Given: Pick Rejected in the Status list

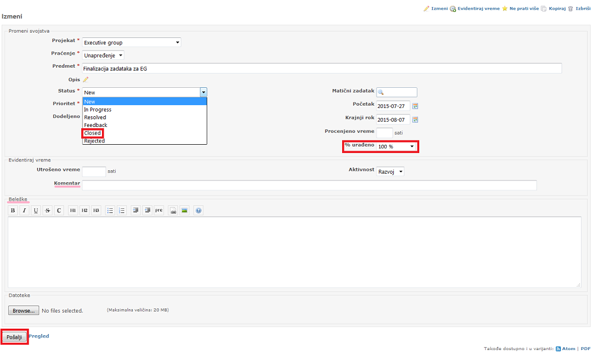Looking at the screenshot, I should click(x=94, y=141).
